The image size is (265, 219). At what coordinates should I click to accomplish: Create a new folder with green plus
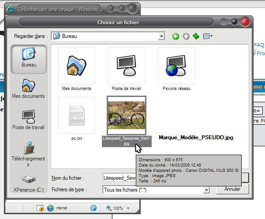pyautogui.click(x=196, y=36)
